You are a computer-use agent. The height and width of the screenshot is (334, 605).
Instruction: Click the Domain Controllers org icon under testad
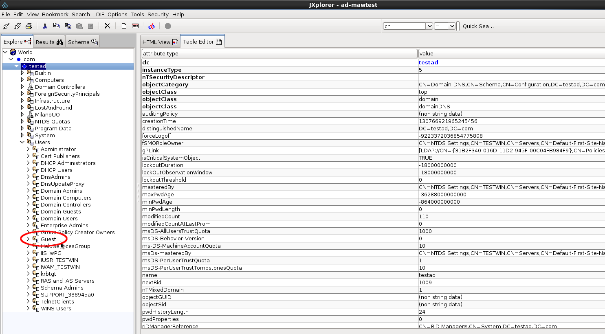[30, 87]
